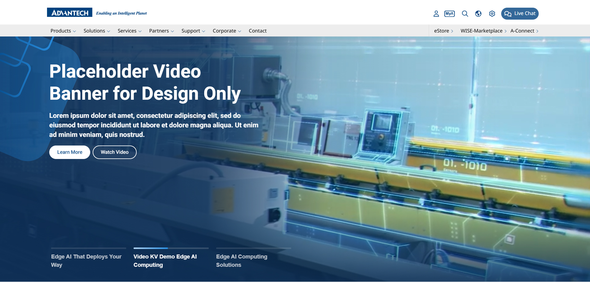Screen dimensions: 590x282
Task: Click the Learn More button
Action: [70, 152]
